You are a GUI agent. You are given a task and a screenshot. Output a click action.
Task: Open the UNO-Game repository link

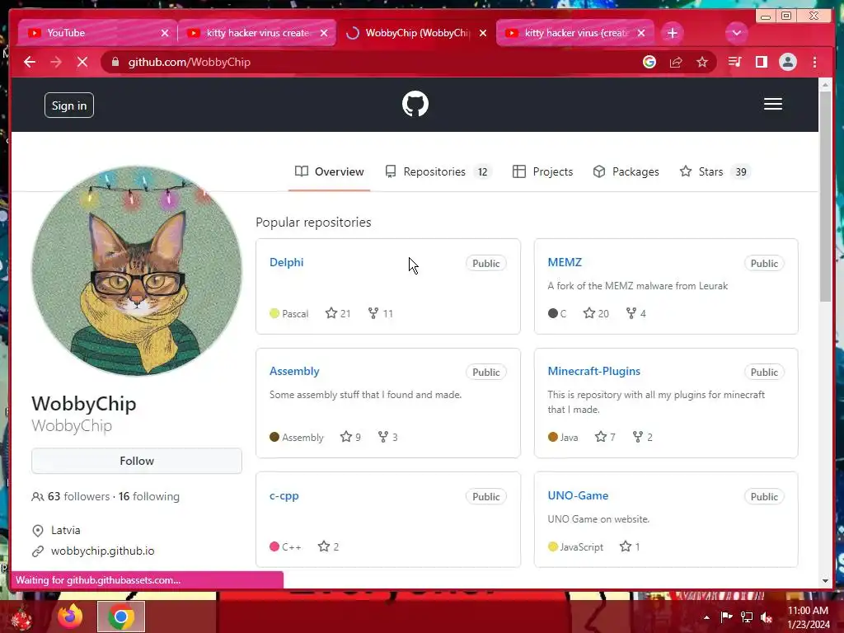point(578,495)
